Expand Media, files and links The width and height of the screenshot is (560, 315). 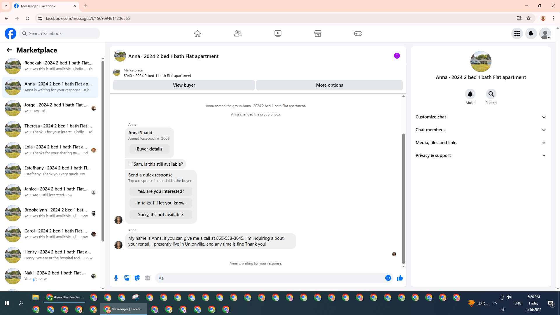[x=480, y=143]
